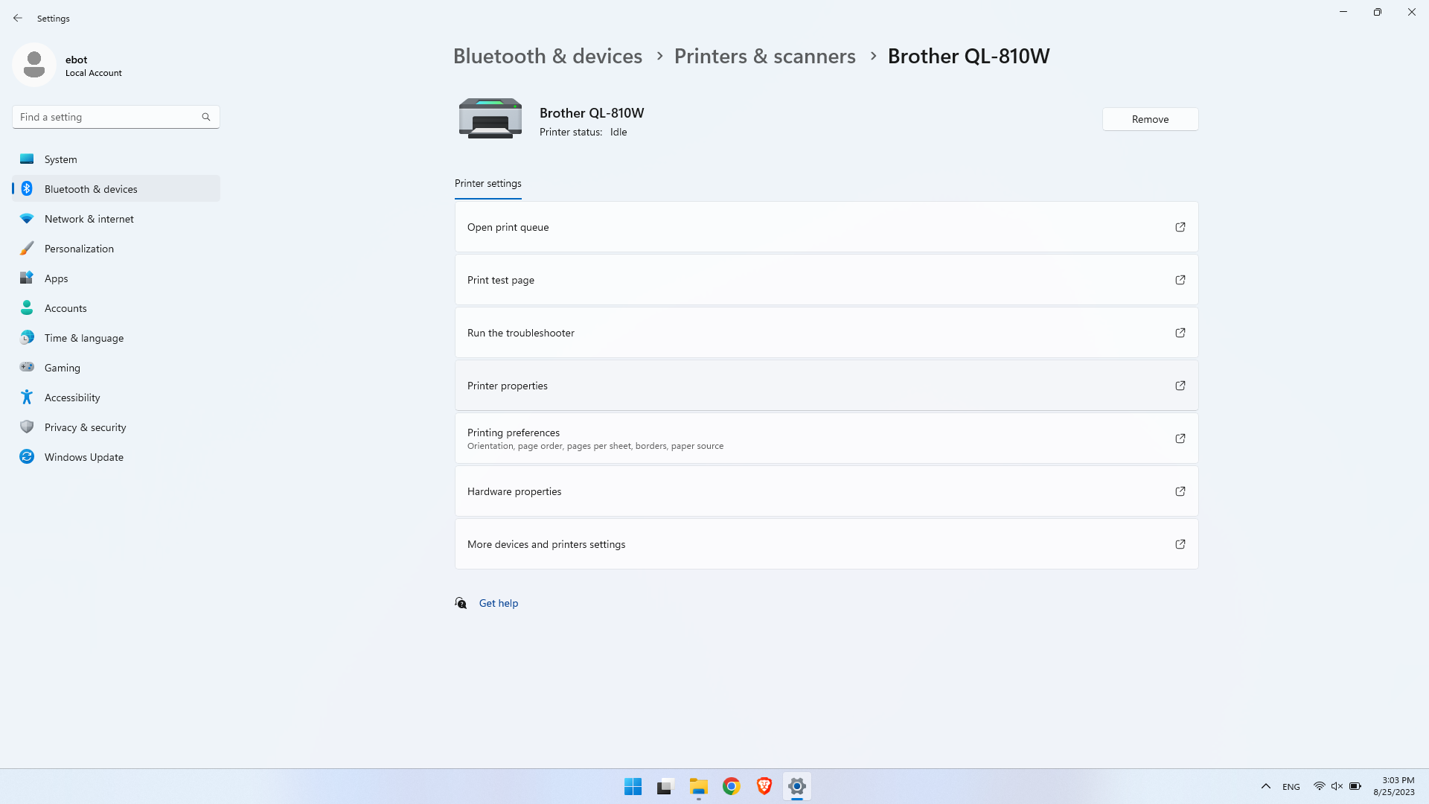
Task: Open the ebot user account avatar
Action: (x=34, y=65)
